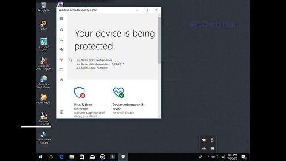Open the Mail app from the taskbar

[x=93, y=157]
